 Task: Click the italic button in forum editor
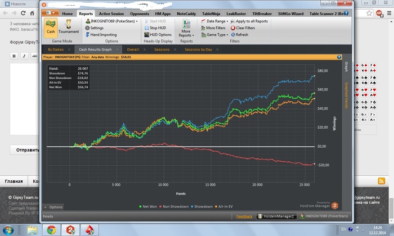click(x=24, y=56)
